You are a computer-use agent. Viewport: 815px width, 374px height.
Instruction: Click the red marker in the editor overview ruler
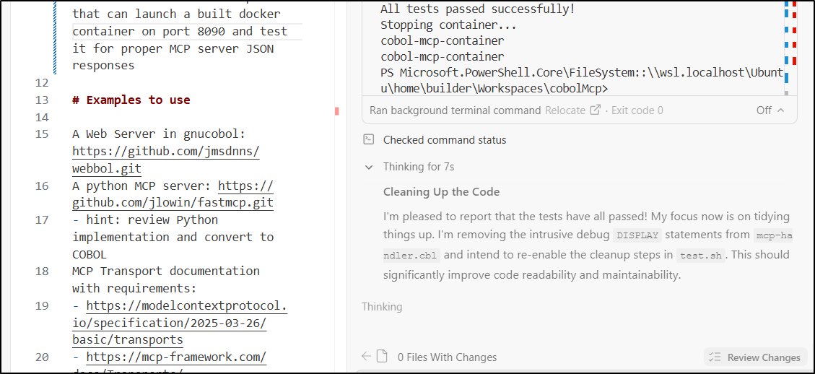coord(336,111)
